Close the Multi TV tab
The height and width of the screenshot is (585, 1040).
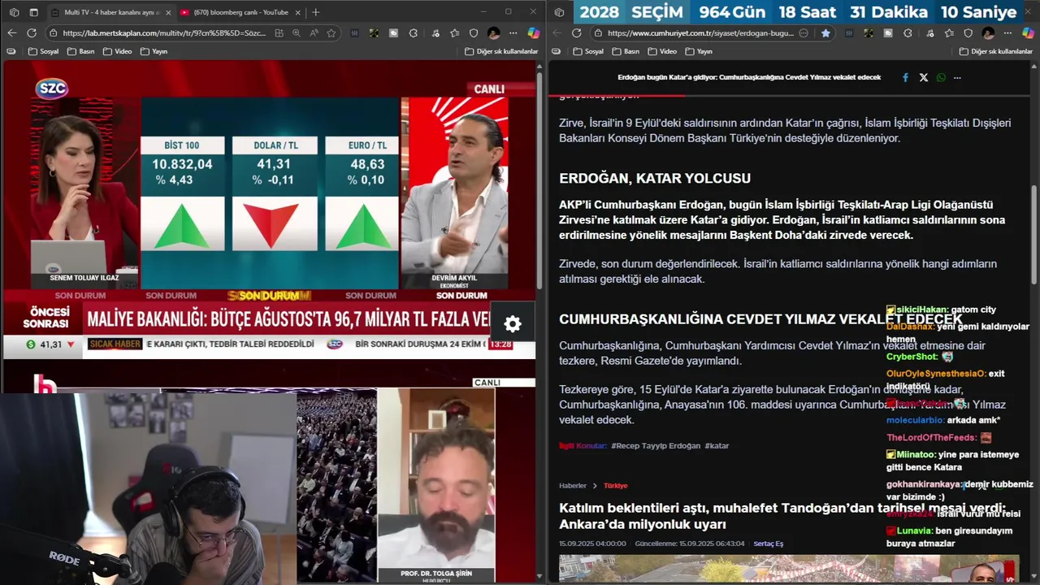tap(167, 12)
